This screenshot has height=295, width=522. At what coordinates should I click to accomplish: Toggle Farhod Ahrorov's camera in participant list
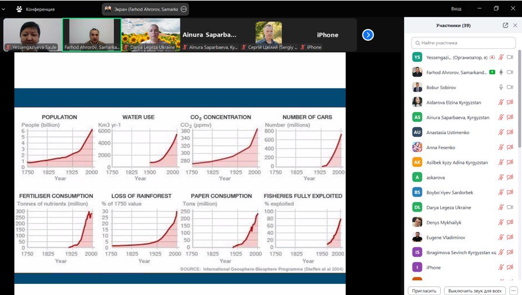tap(510, 72)
